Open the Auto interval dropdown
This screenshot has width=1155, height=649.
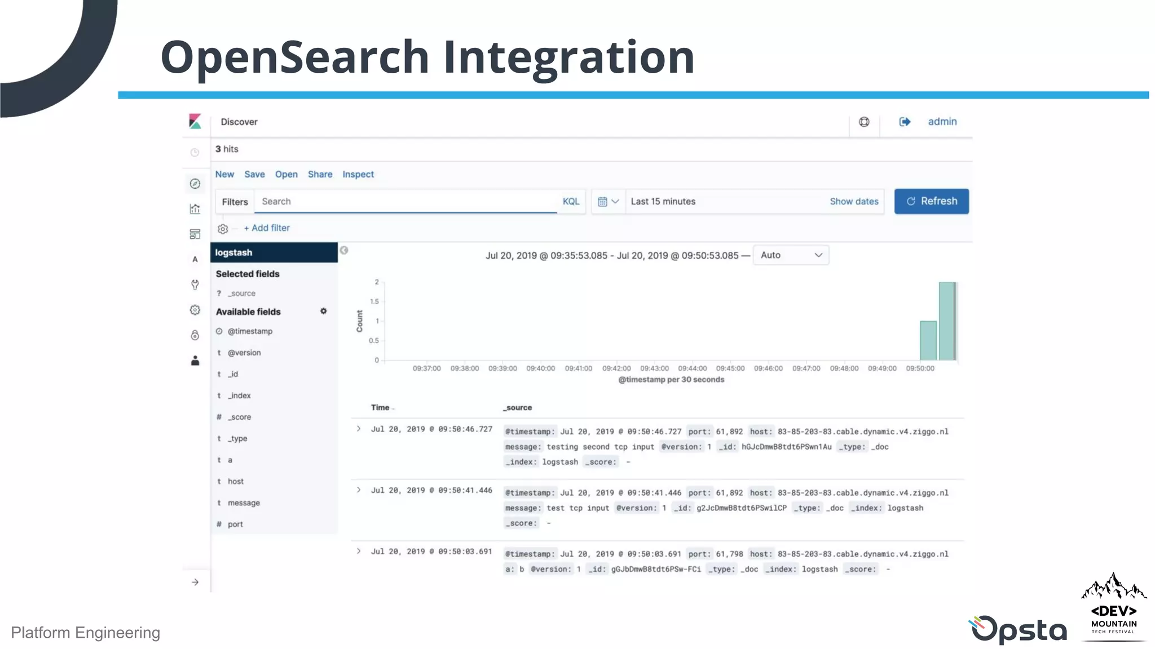point(791,255)
